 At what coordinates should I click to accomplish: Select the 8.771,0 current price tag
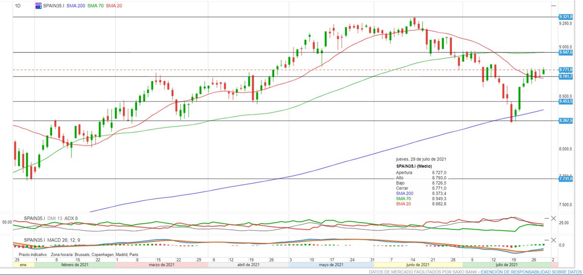566,70
